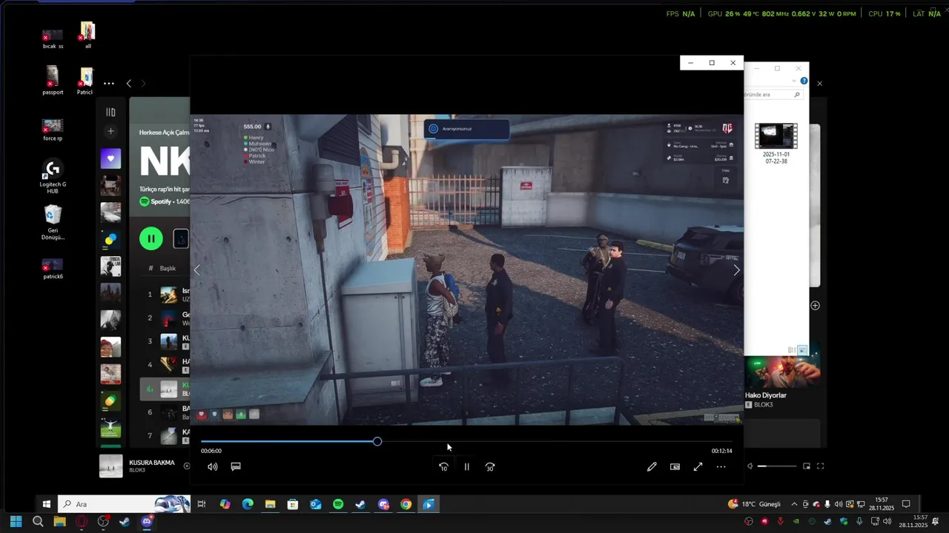Open Task View on the inner taskbar

click(201, 504)
